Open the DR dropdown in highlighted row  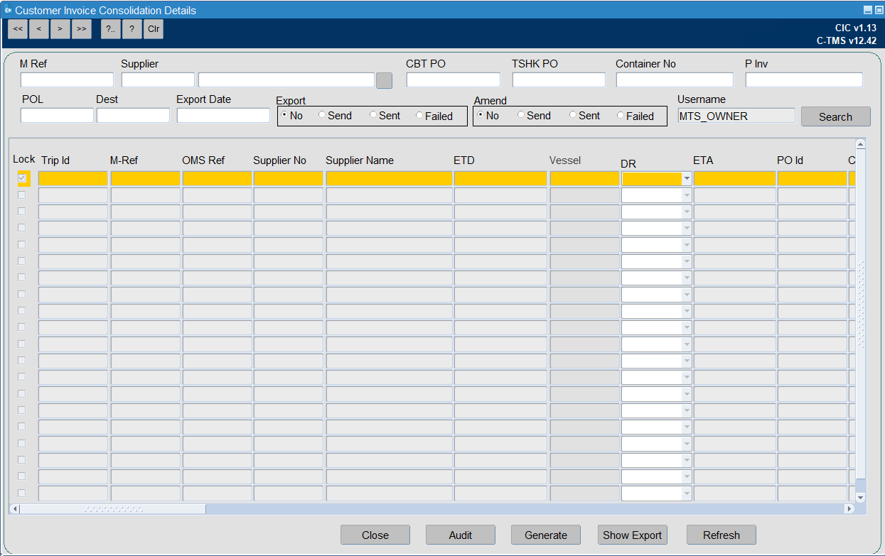pos(687,179)
